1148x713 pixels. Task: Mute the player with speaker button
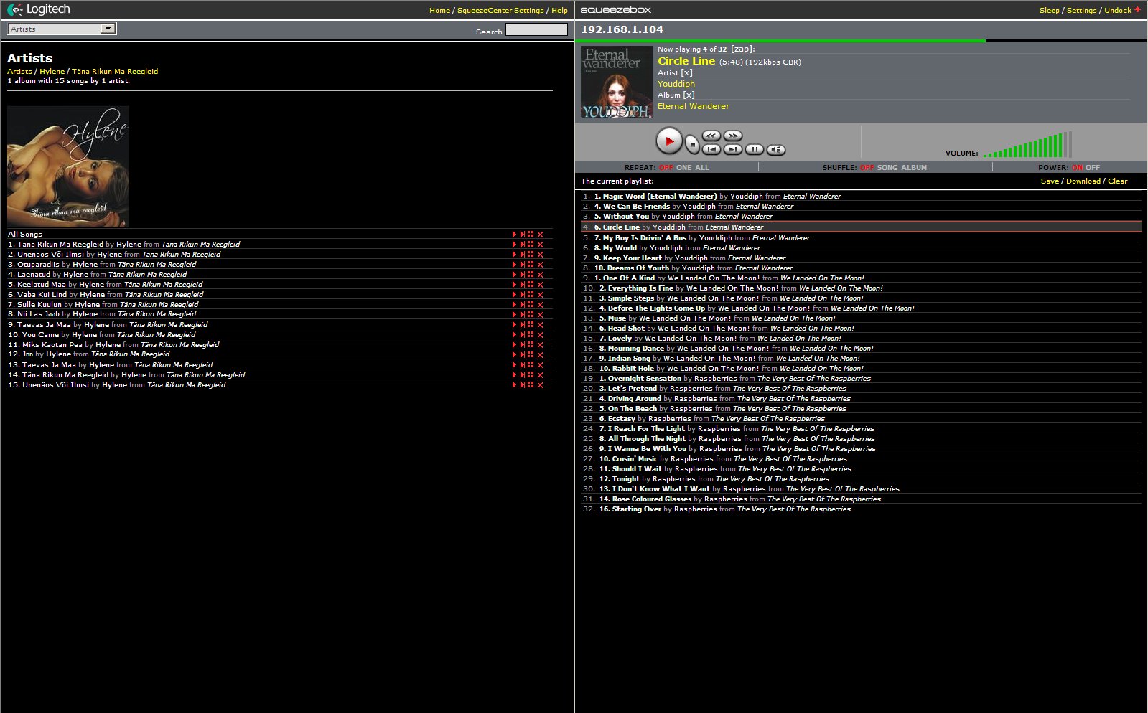775,149
